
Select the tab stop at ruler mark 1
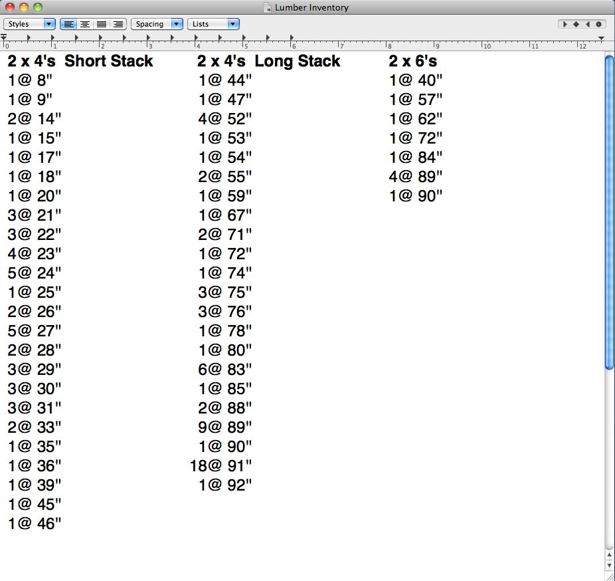52,38
